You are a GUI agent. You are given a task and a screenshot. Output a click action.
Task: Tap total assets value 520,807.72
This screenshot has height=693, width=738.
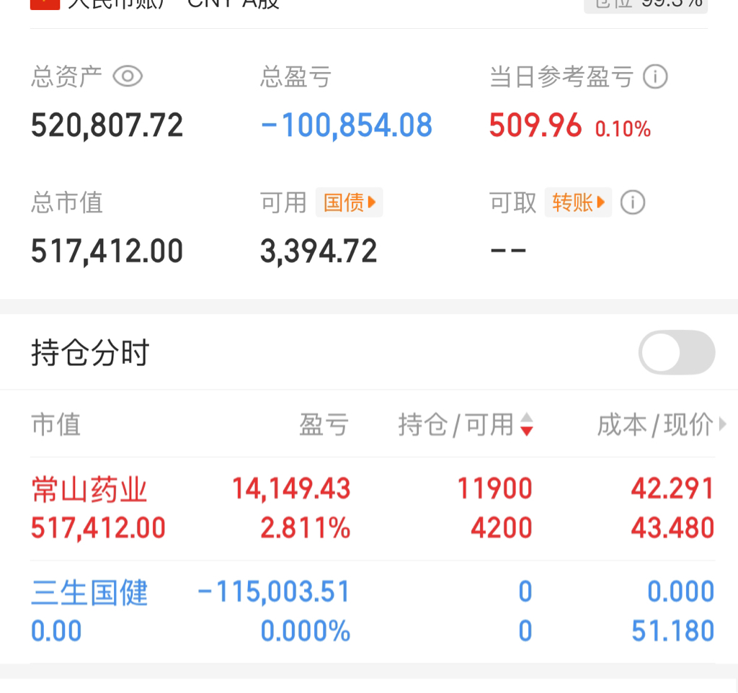pos(107,125)
